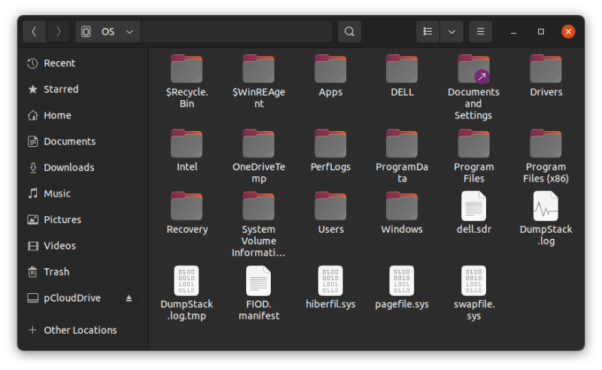Open Trash in the sidebar
This screenshot has width=602, height=370.
[83, 272]
